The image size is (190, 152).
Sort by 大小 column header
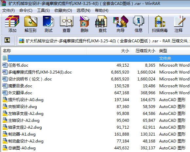pos(109,51)
